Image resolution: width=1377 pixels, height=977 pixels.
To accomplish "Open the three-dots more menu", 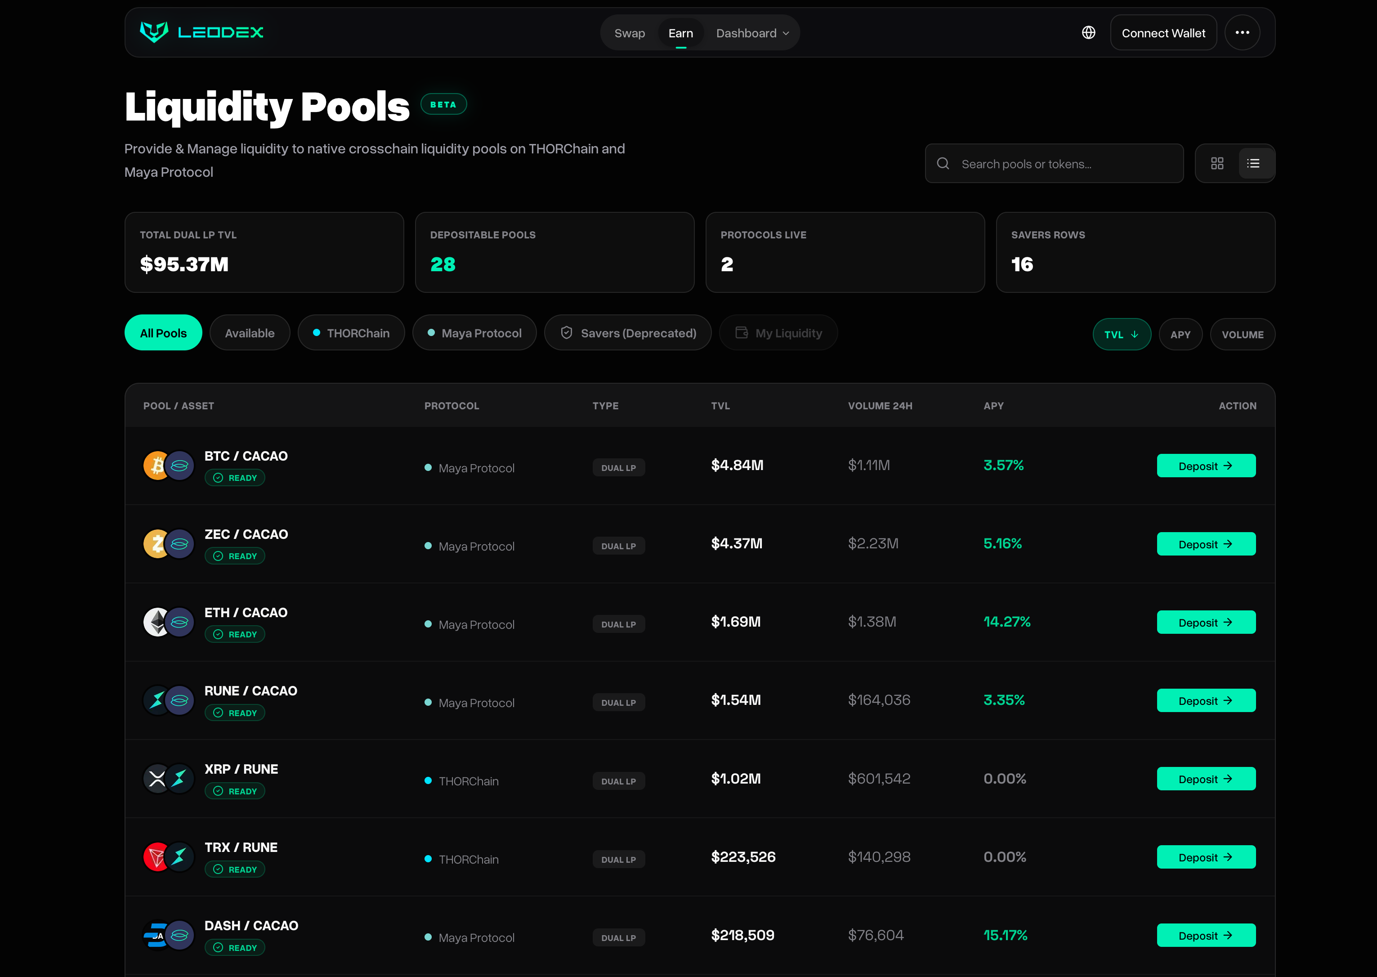I will click(x=1242, y=32).
